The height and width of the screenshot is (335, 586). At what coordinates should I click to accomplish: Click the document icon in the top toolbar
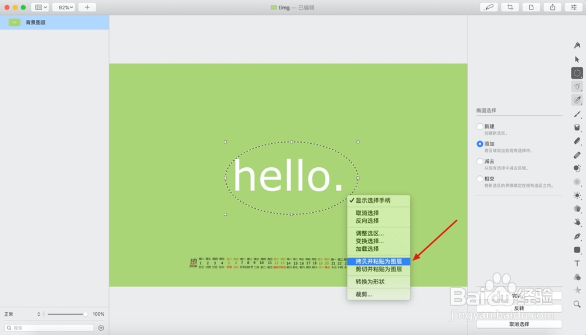coord(531,7)
